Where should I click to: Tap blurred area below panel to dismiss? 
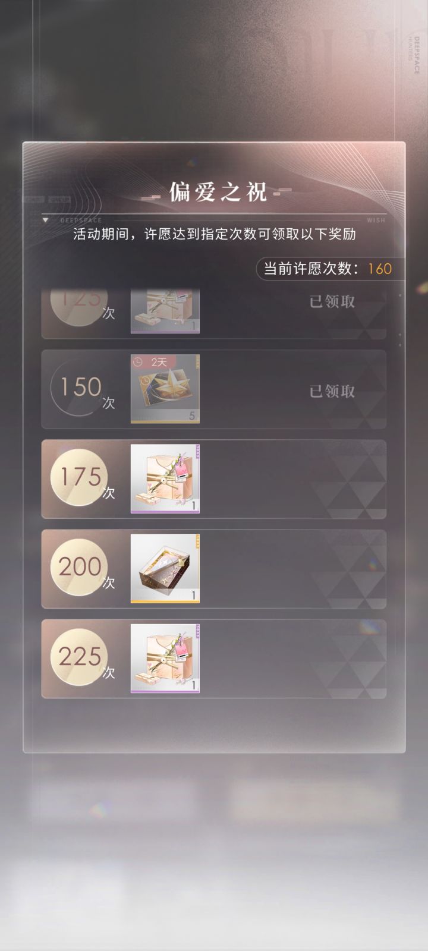click(x=214, y=844)
